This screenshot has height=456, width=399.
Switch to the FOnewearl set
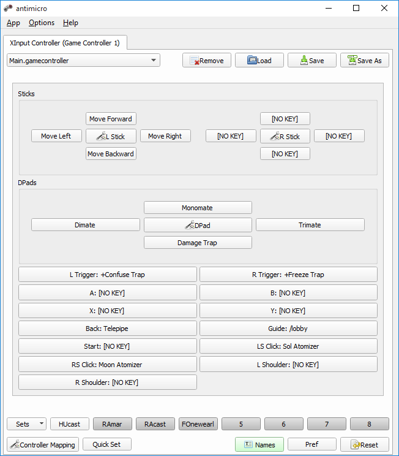tap(198, 424)
